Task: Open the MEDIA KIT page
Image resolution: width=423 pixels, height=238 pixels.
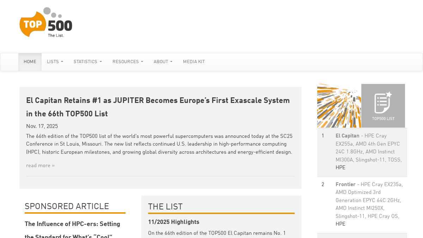Action: (194, 62)
